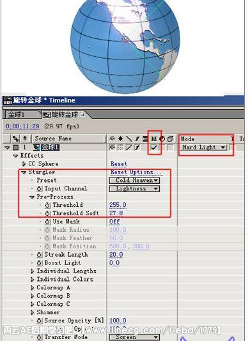Click the Source Opacity stopwatch
The width and height of the screenshot is (248, 341).
pos(39,321)
